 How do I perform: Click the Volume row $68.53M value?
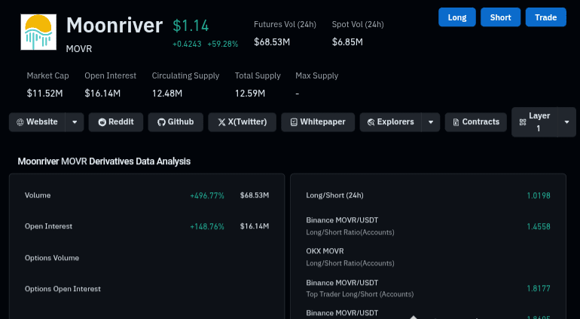(x=255, y=195)
